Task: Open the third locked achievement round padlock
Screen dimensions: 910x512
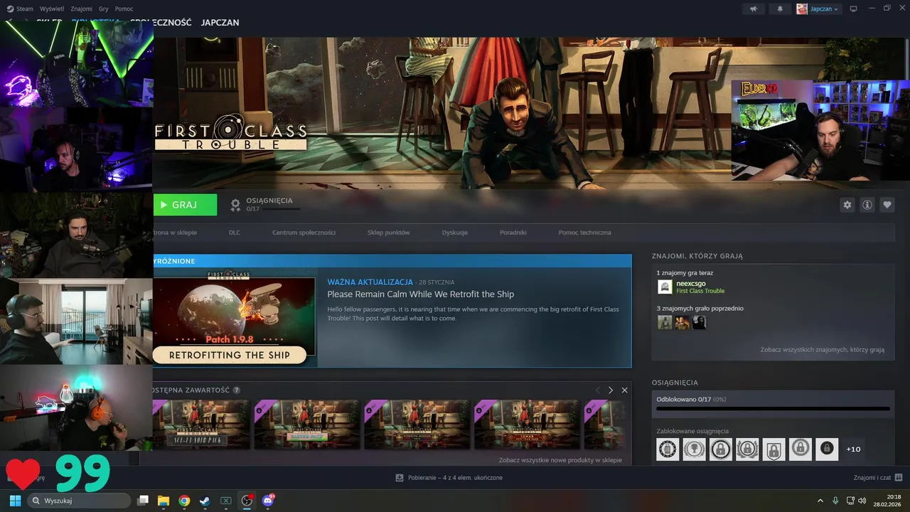Action: click(x=720, y=449)
